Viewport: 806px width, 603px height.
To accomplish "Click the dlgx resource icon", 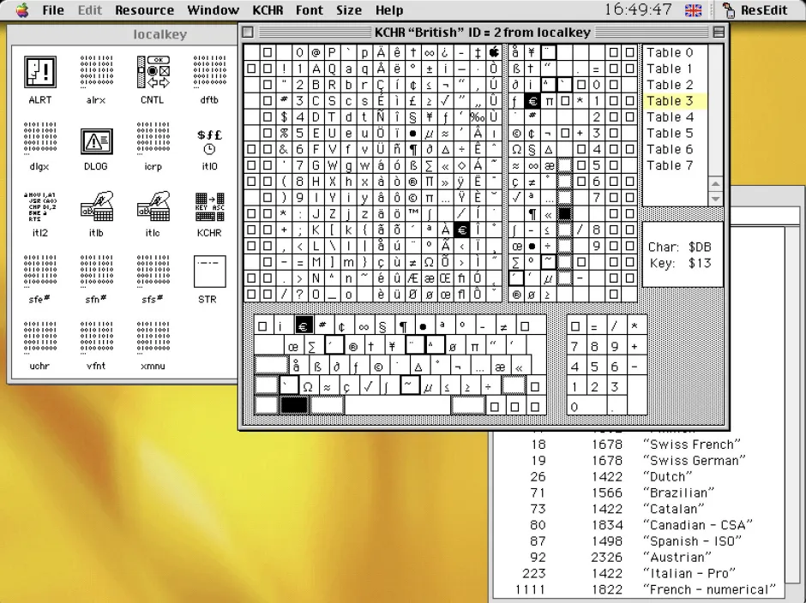I will point(39,141).
